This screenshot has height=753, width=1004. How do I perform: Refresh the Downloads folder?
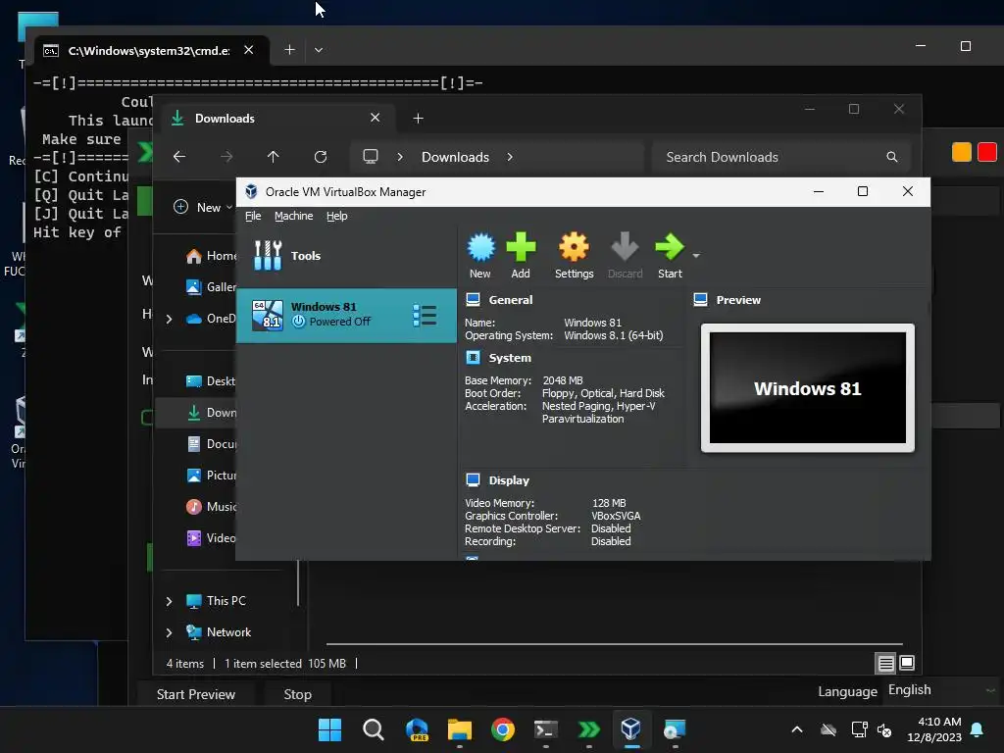(321, 157)
